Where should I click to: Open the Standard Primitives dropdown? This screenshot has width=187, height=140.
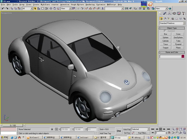coord(172,23)
